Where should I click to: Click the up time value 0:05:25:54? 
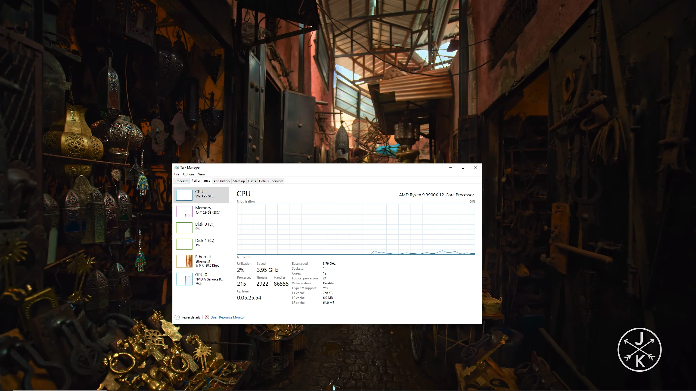click(249, 298)
